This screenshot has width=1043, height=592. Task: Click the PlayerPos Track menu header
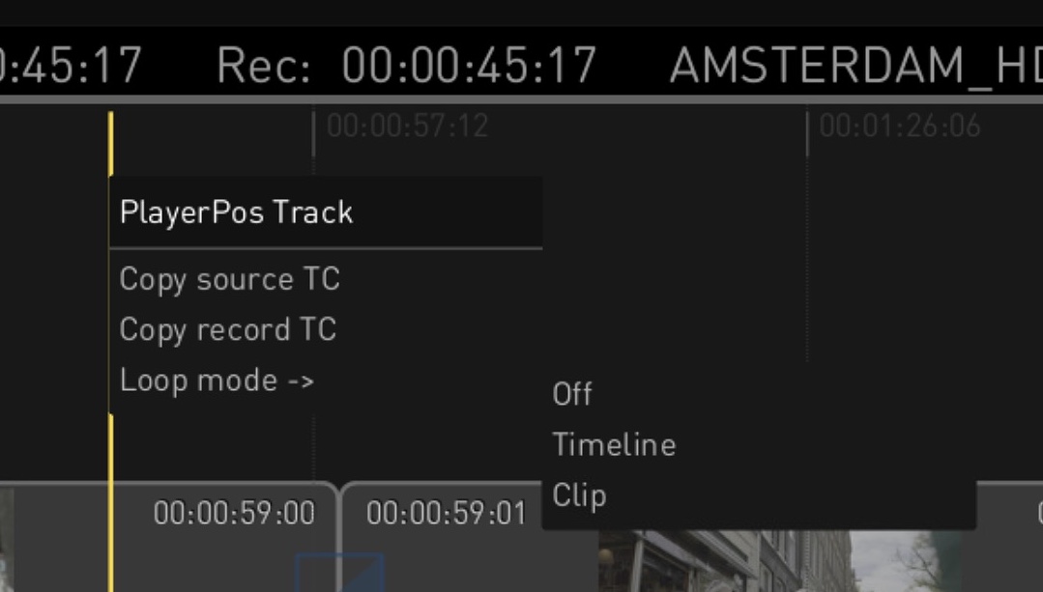(237, 212)
